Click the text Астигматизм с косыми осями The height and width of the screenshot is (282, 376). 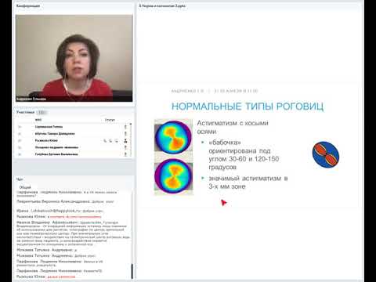click(233, 127)
